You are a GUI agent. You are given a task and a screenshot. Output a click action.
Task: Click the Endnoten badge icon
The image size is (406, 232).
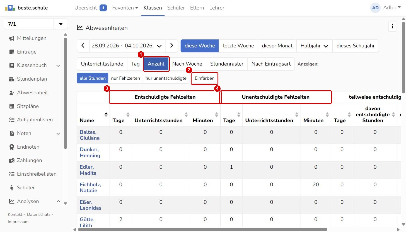(12, 147)
